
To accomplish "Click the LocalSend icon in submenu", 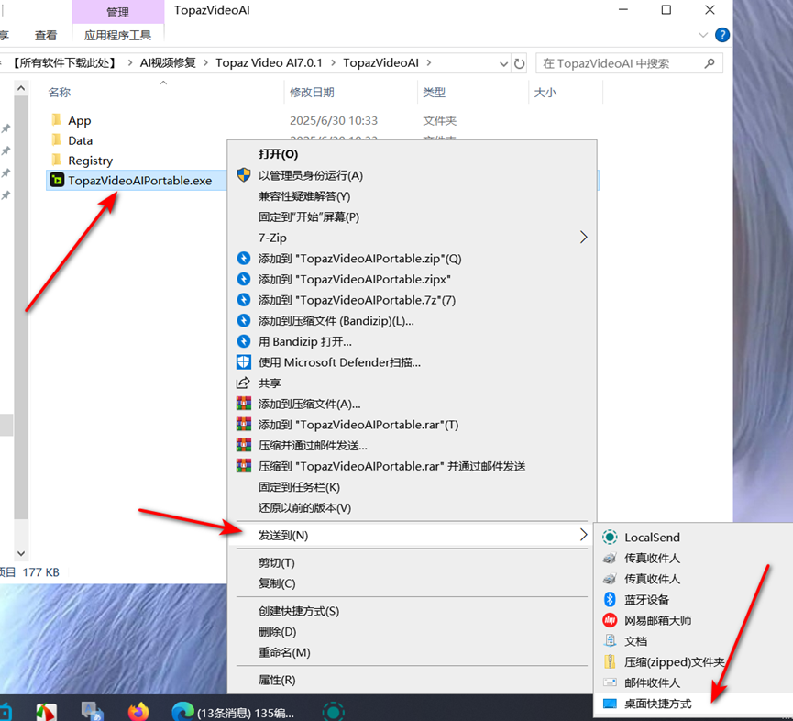I will (x=610, y=537).
